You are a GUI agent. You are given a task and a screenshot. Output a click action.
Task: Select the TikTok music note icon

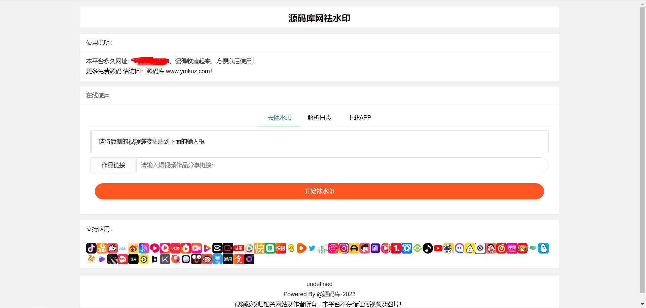coord(428,248)
